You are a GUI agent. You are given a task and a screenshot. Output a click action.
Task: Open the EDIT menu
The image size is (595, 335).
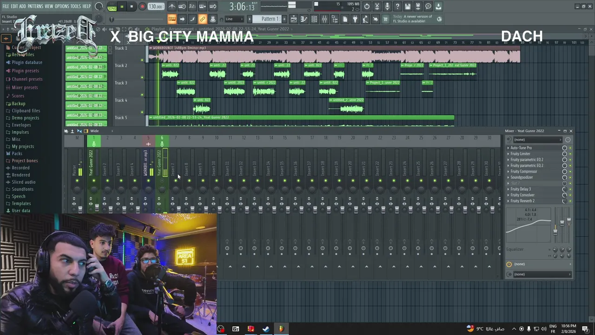(x=14, y=6)
